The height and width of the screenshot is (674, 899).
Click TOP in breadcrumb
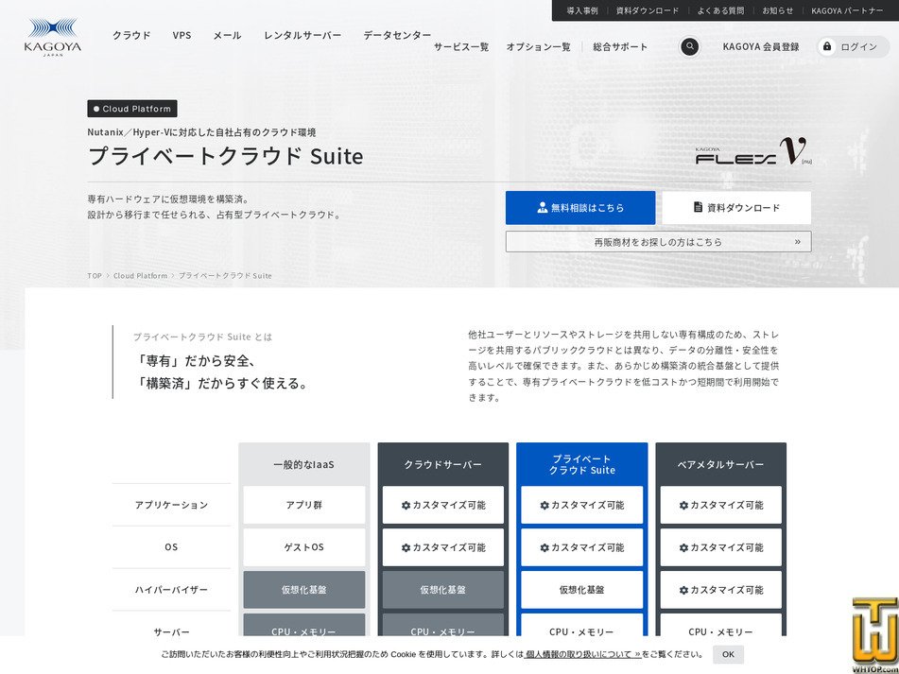[x=95, y=276]
